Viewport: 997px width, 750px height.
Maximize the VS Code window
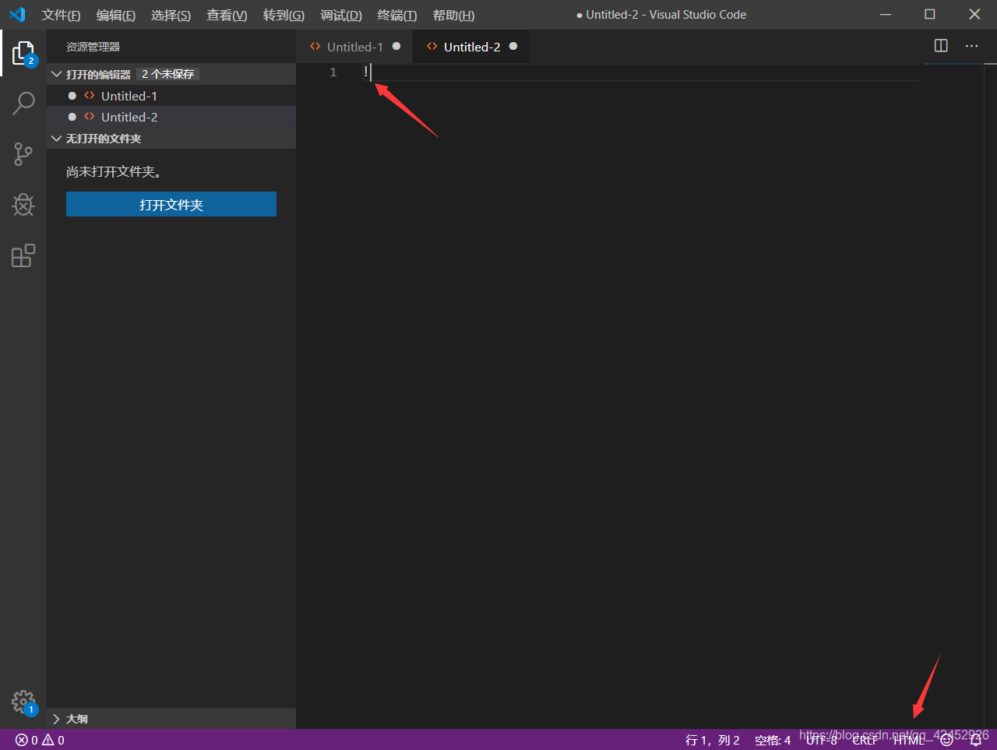[x=930, y=15]
